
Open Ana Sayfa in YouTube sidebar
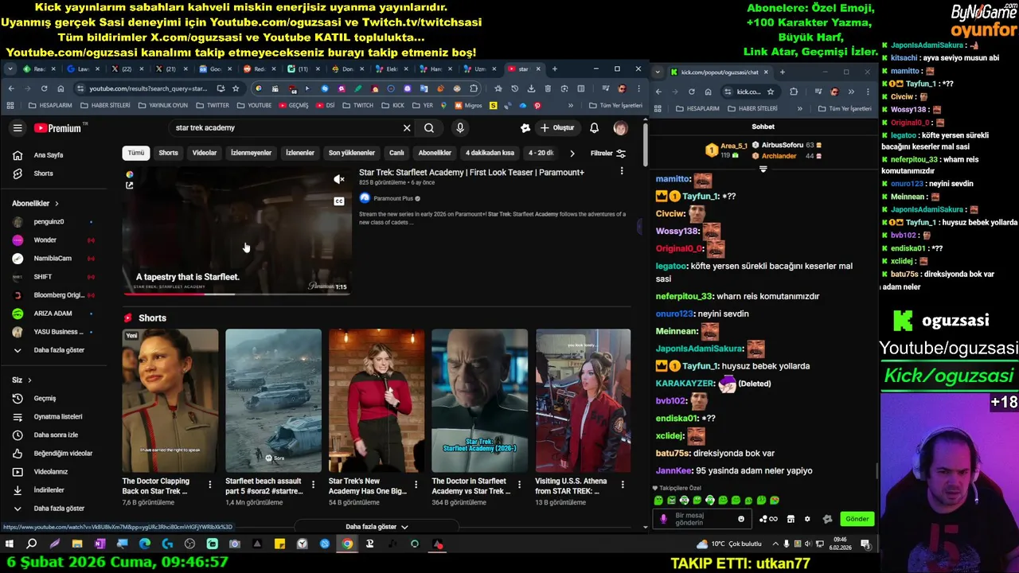(x=48, y=155)
